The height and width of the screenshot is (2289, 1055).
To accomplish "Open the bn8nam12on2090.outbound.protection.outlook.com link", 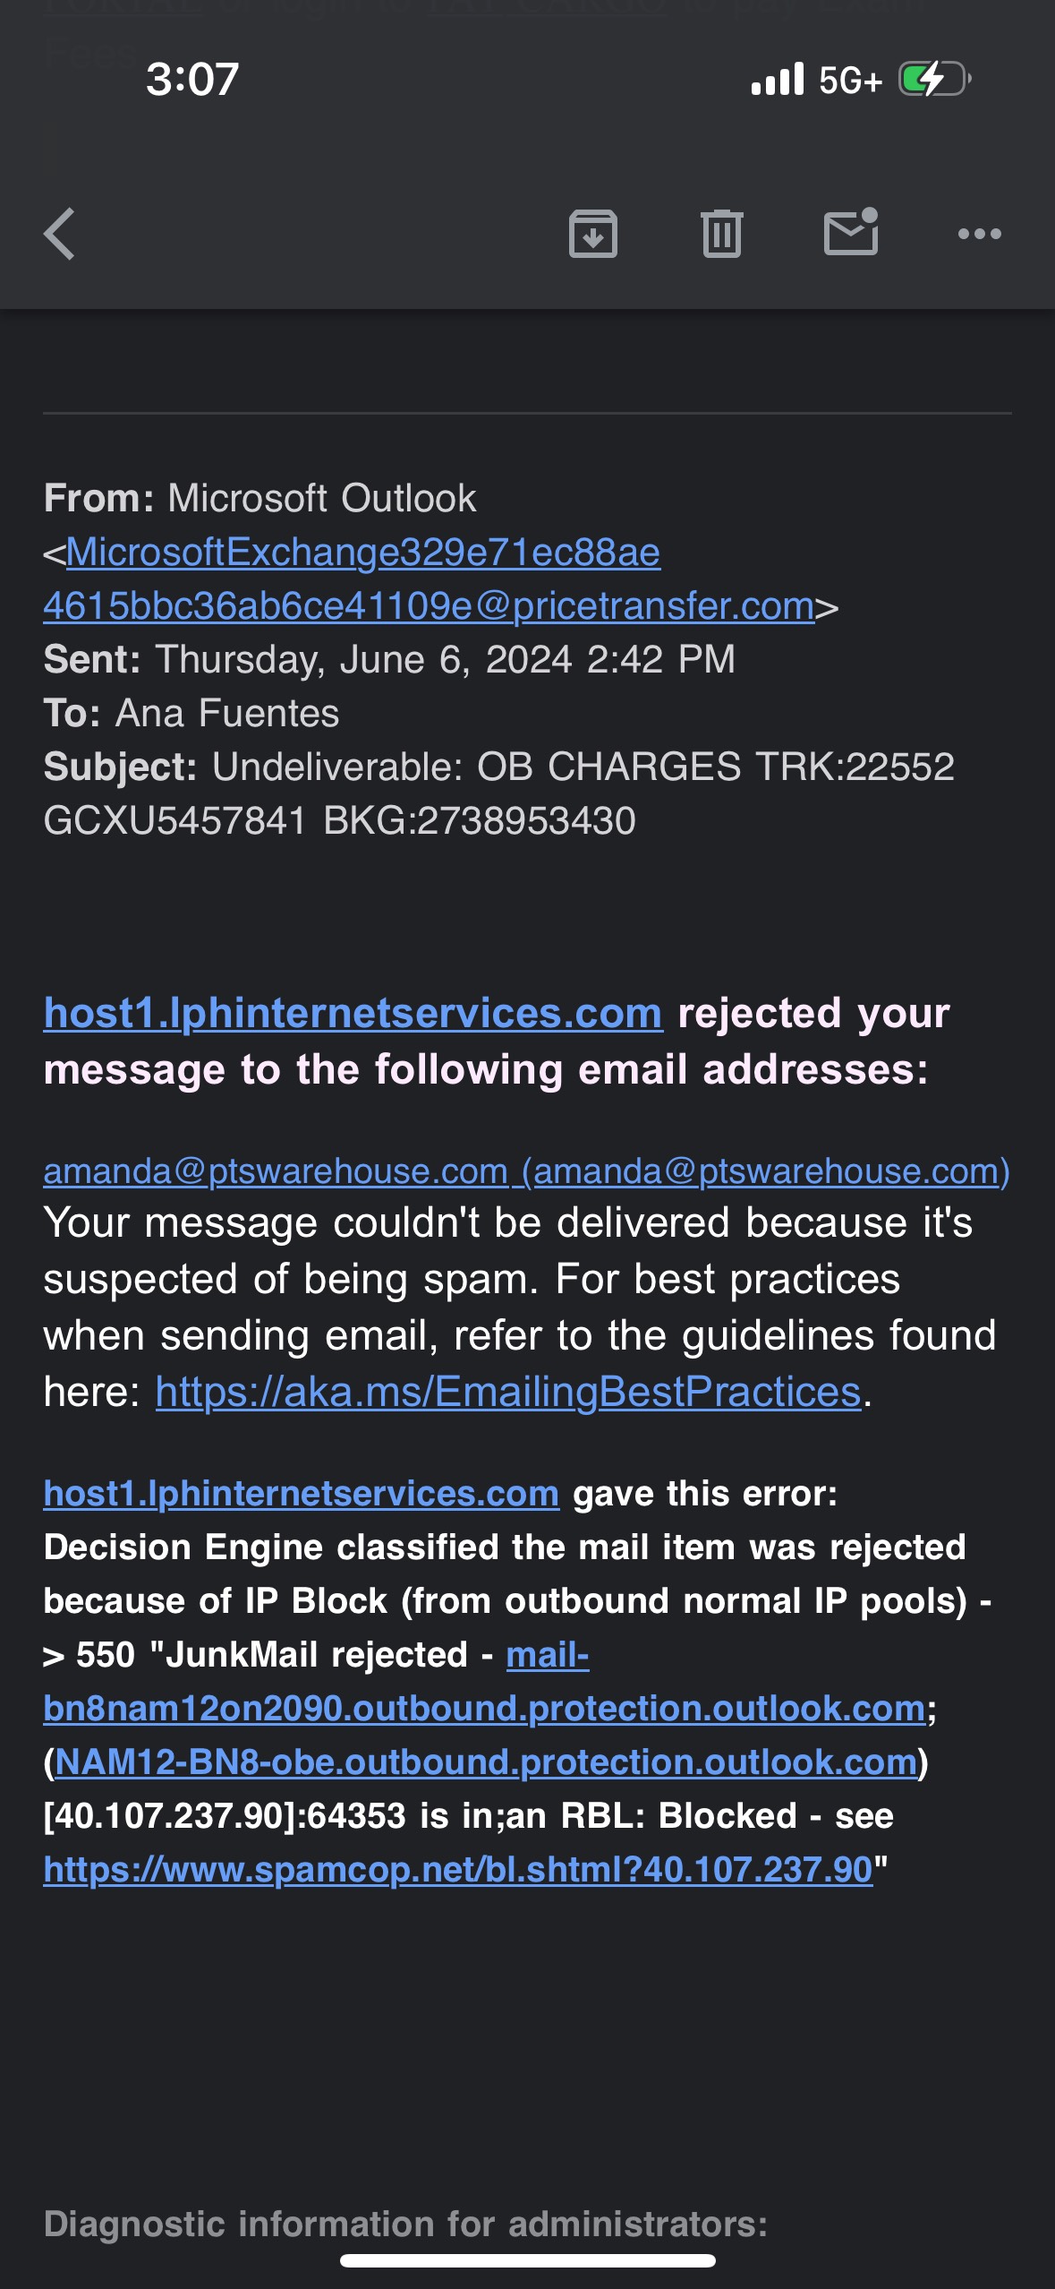I will click(484, 1709).
